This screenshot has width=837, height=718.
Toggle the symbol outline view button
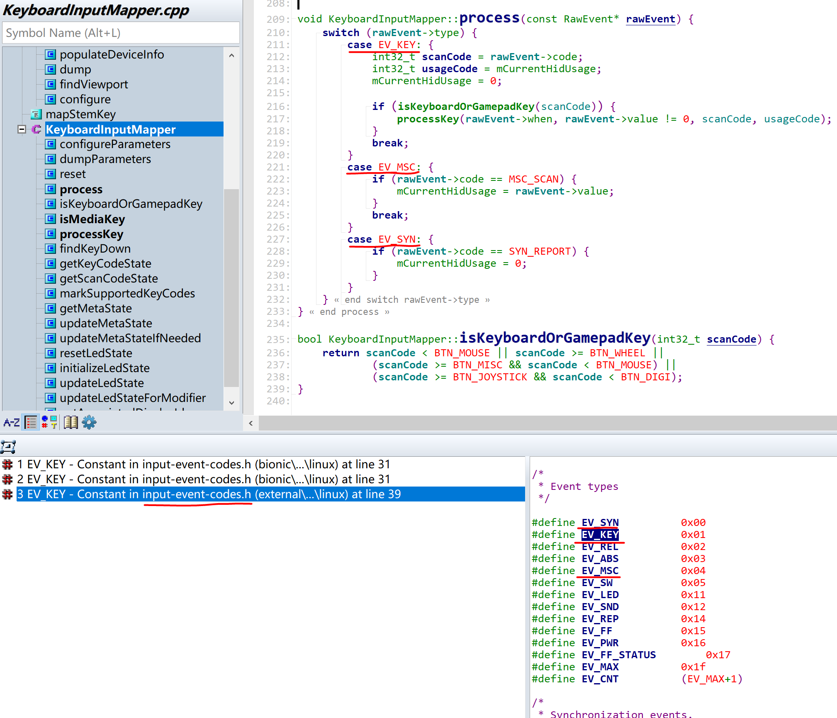tap(31, 423)
